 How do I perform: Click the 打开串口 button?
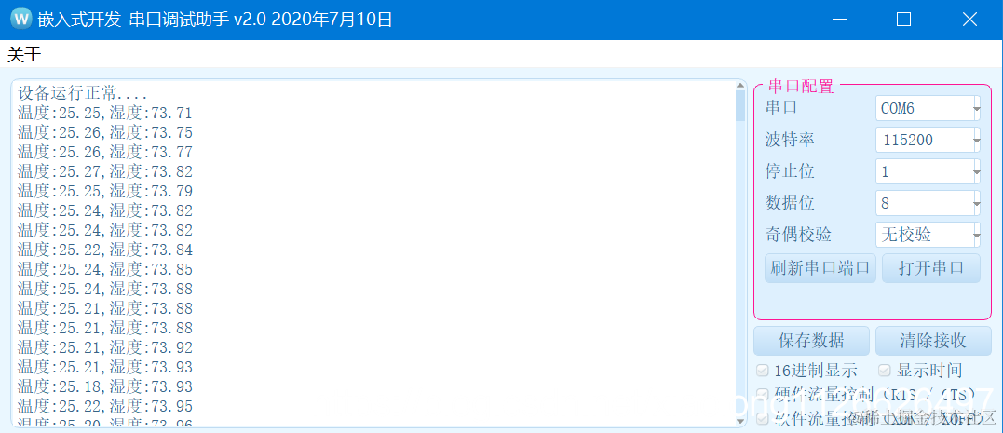click(931, 268)
